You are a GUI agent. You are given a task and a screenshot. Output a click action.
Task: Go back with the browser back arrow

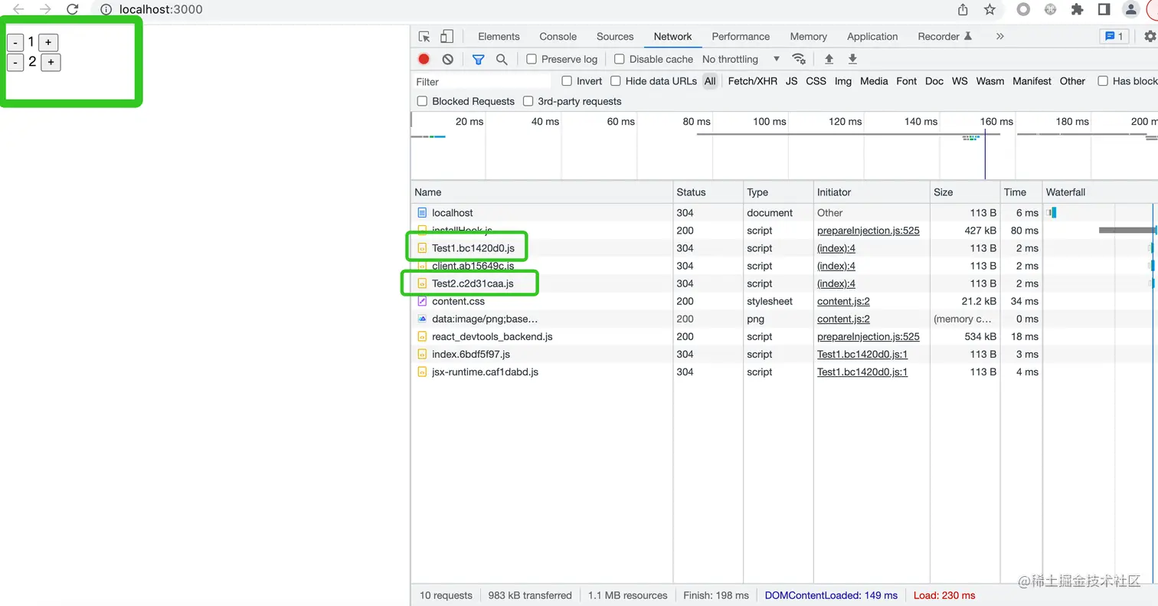[18, 9]
